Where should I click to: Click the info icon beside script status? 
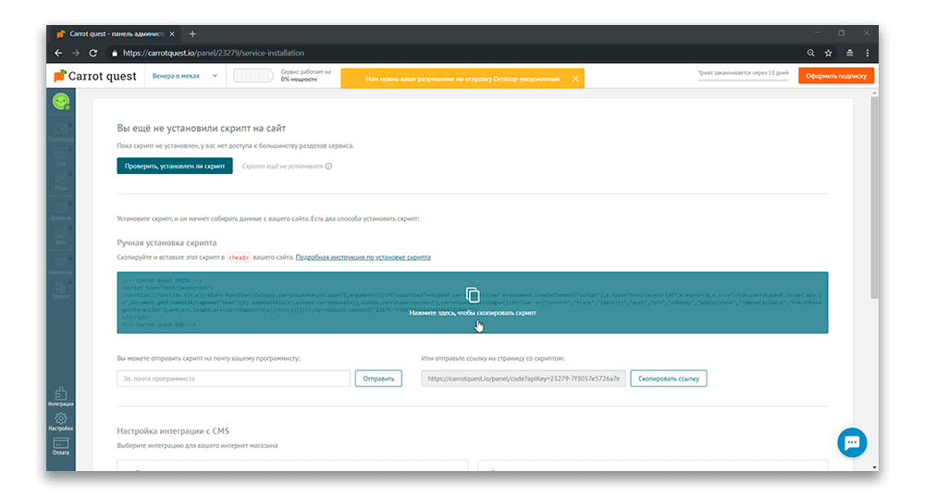tap(328, 167)
